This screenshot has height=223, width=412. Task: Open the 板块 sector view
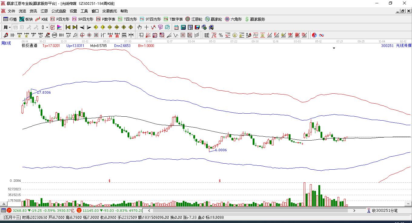click(26, 19)
